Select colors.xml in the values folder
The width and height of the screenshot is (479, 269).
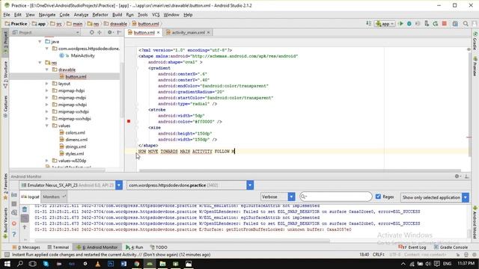pyautogui.click(x=75, y=133)
